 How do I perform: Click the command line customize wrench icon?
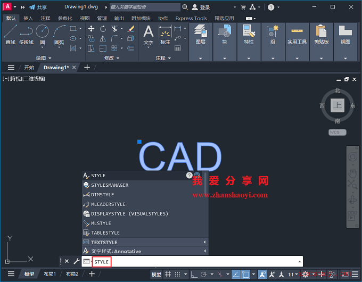(76, 261)
